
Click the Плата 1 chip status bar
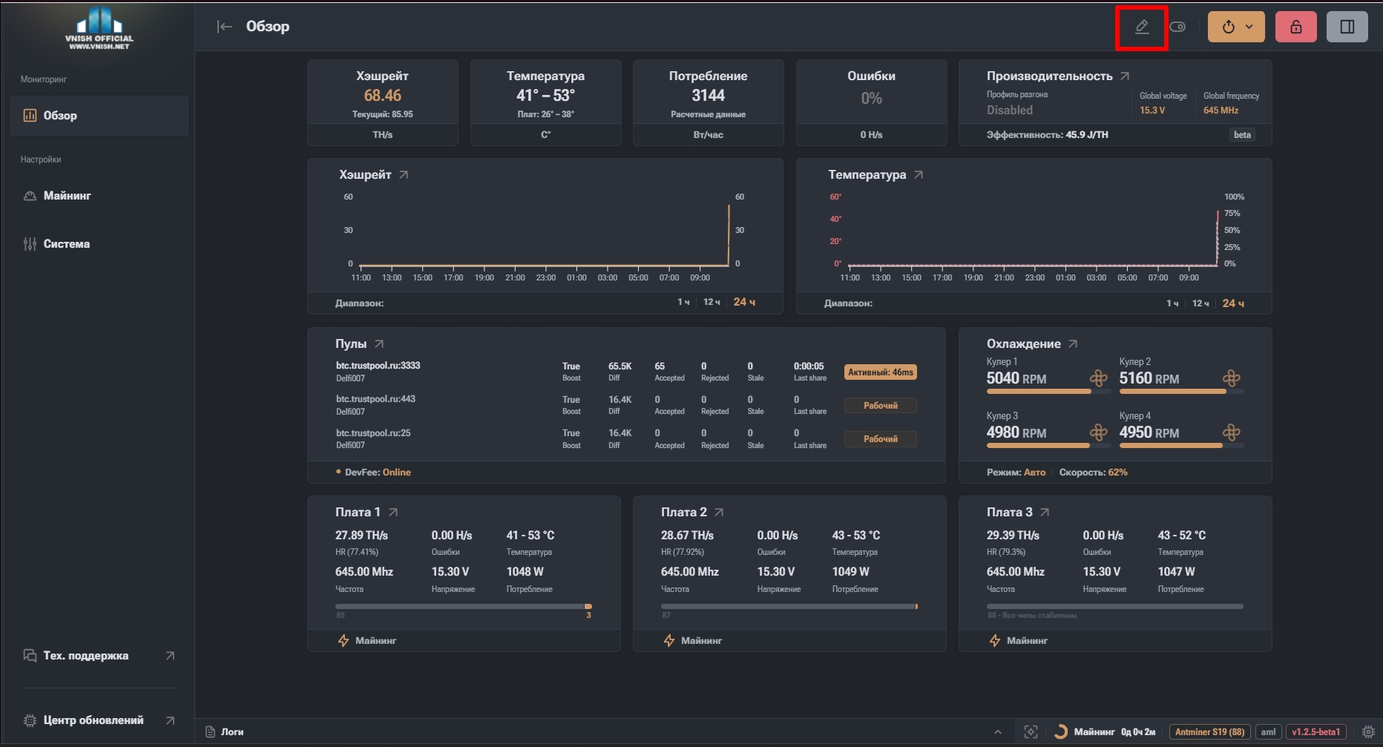(x=464, y=607)
